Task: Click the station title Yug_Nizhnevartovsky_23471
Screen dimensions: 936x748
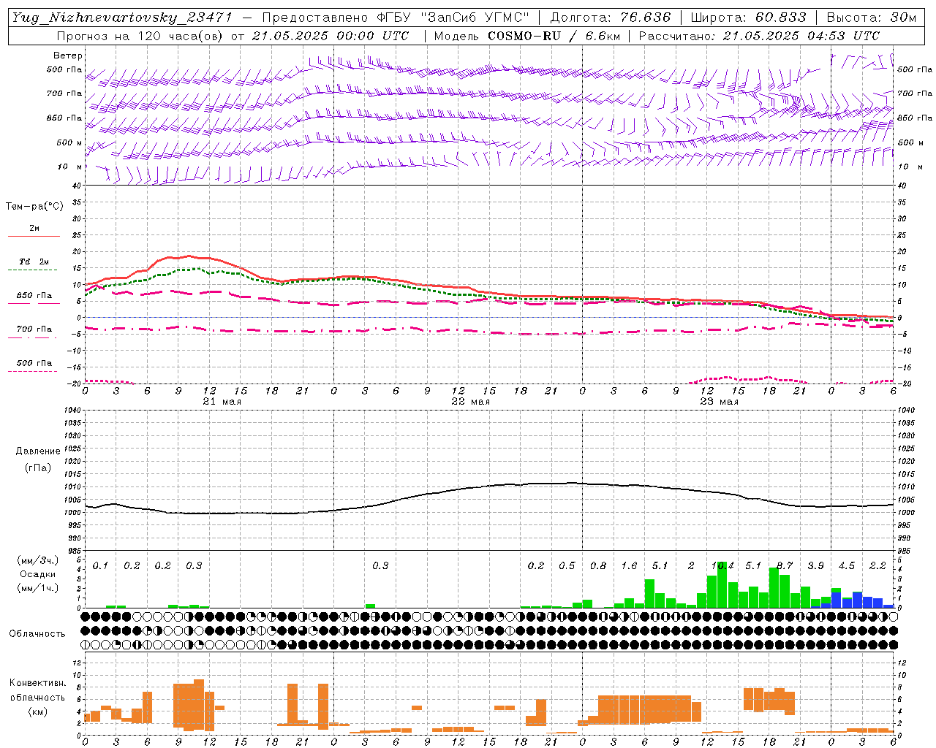Action: pyautogui.click(x=122, y=18)
